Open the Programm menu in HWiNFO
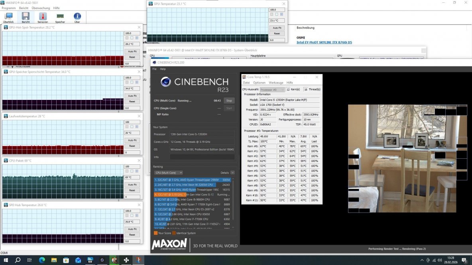The height and width of the screenshot is (265, 472). (x=9, y=8)
